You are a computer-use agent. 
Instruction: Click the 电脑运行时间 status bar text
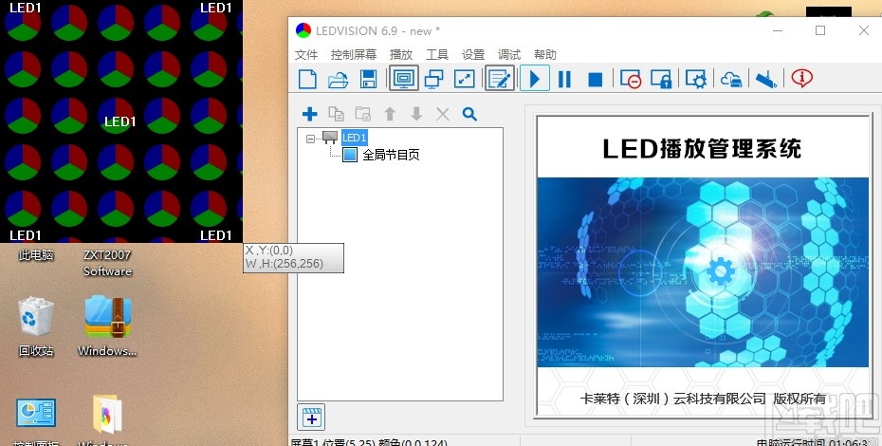coord(814,443)
